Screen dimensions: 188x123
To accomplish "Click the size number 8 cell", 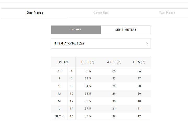I will coord(72,86).
